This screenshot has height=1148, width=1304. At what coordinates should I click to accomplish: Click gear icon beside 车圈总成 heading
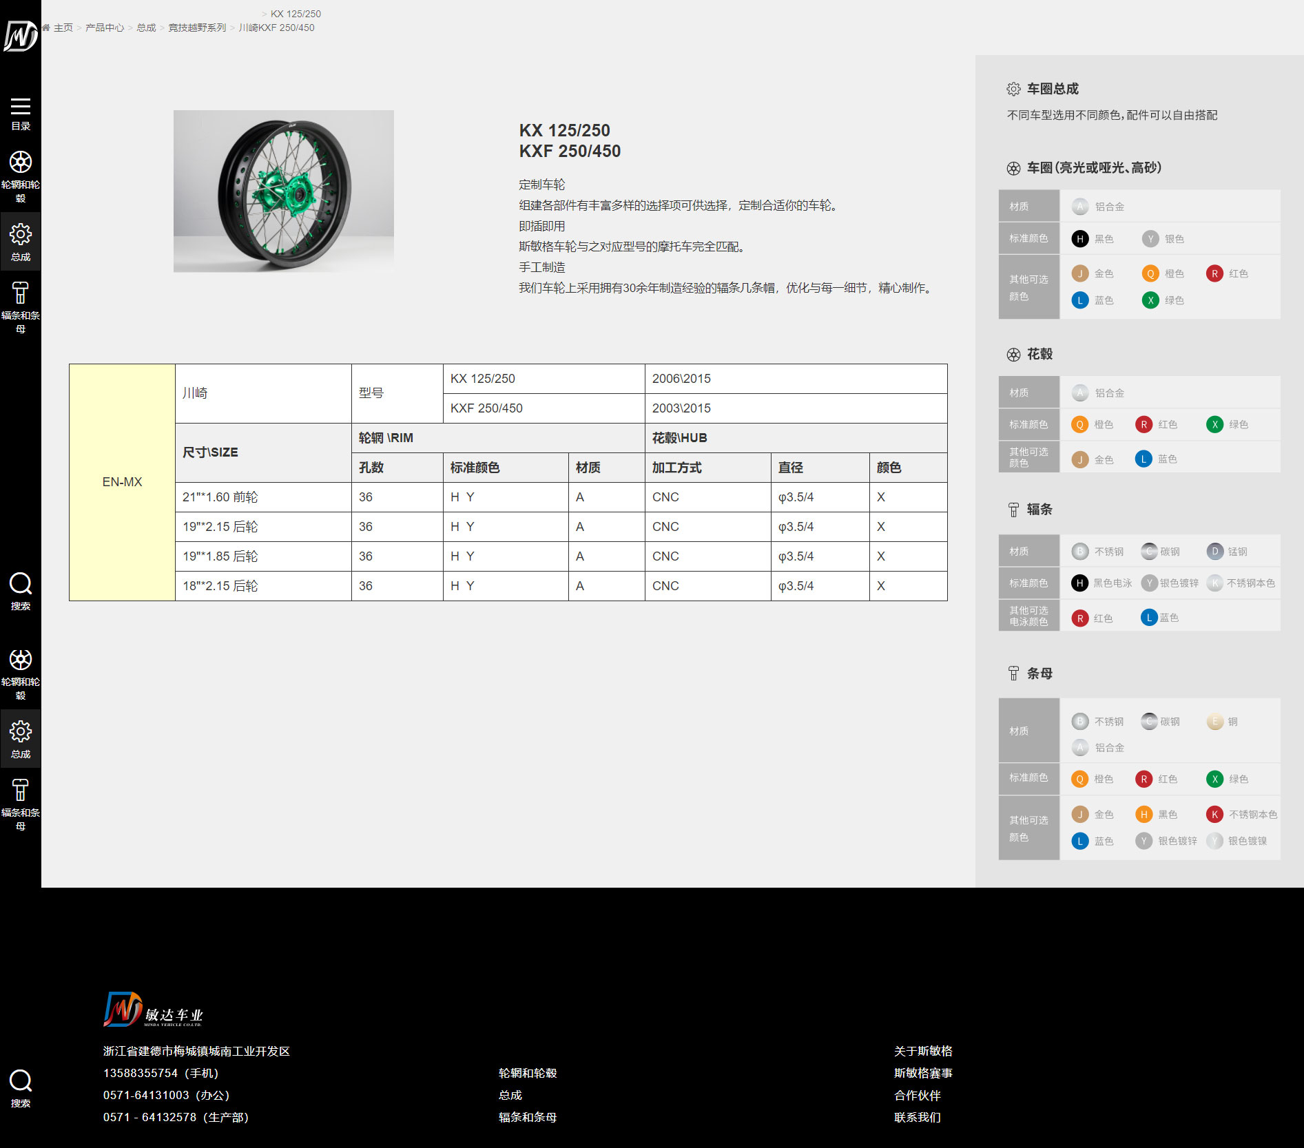[1013, 89]
